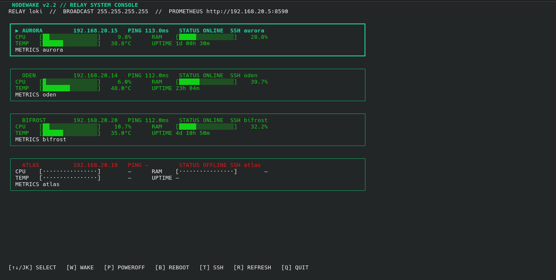Click the AURORA CPU usage bar
556x280 pixels.
(x=70, y=37)
